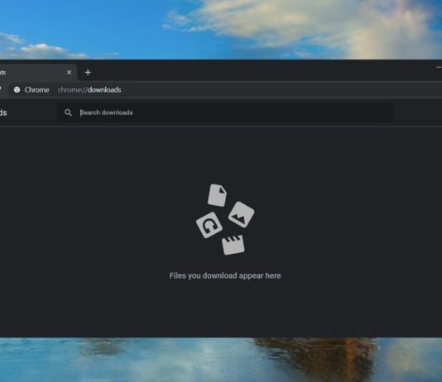Close the Downloads tab
The width and height of the screenshot is (442, 382).
[x=69, y=72]
